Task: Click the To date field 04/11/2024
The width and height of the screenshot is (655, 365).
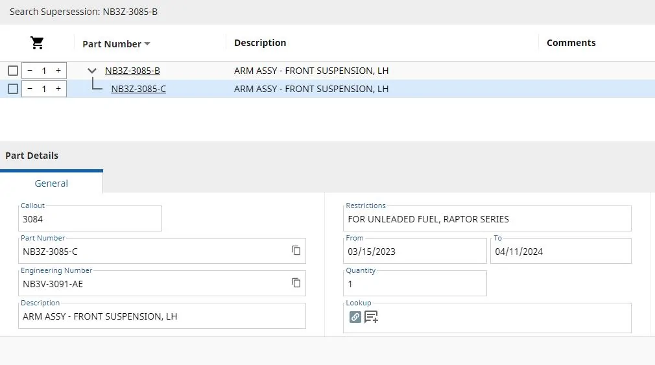Action: [x=560, y=251]
